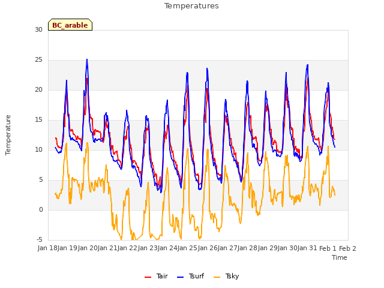Click the orange Tsky legend marker
This screenshot has width=384, height=288.
click(217, 277)
